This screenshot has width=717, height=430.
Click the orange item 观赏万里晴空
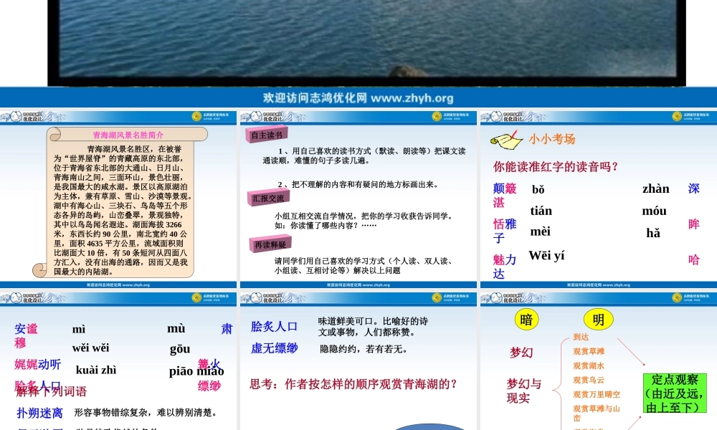[597, 394]
